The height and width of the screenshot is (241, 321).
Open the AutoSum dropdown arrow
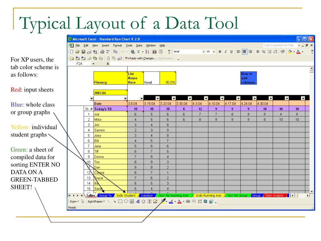143,52
